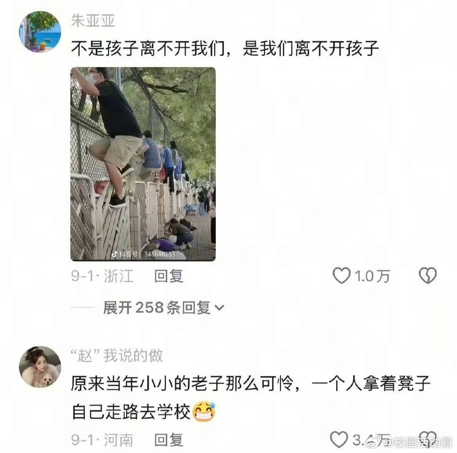Viewport: 457px width, 453px height.
Task: Dislike the 河南 user's comment via broken heart
Action: tap(428, 438)
